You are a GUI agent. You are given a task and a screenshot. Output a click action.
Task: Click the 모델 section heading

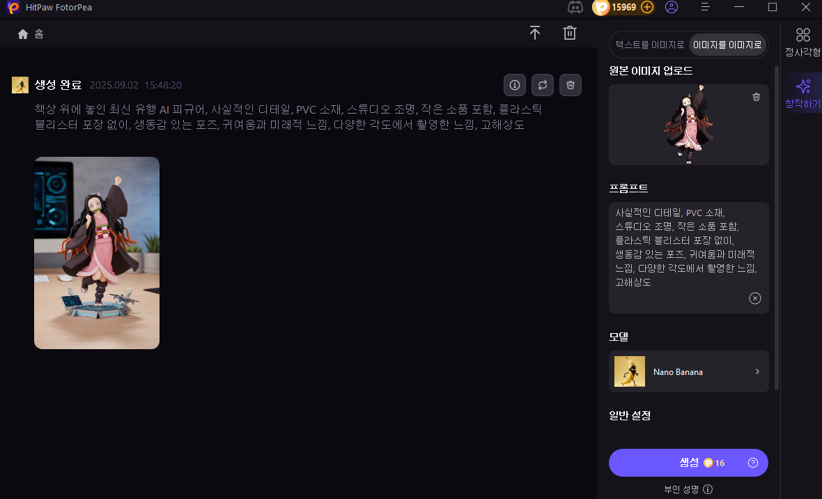619,337
